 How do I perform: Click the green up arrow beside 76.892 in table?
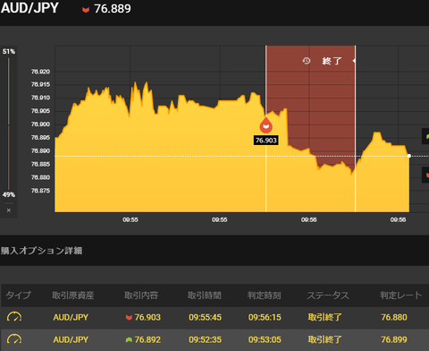point(129,339)
